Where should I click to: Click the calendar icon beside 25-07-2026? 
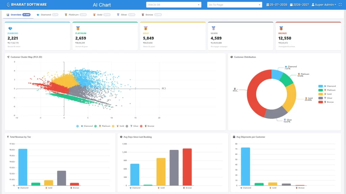[268, 5]
